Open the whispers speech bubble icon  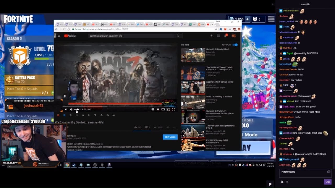[270, 184]
